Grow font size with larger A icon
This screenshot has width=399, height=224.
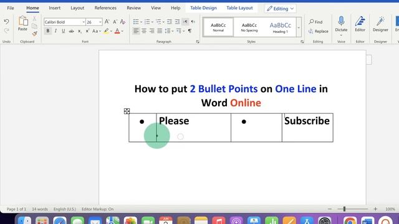coord(107,22)
